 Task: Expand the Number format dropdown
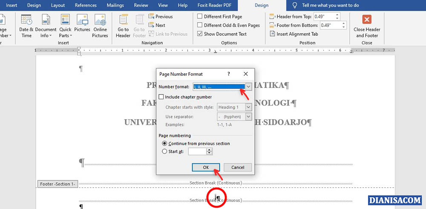click(x=249, y=86)
